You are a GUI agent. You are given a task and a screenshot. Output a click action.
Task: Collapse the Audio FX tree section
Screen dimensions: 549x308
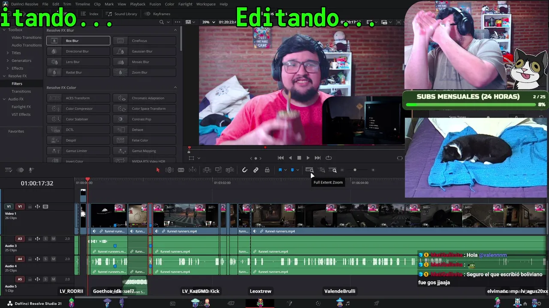(x=4, y=99)
